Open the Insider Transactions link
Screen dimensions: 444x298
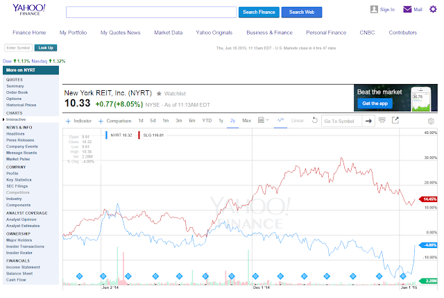(25, 247)
